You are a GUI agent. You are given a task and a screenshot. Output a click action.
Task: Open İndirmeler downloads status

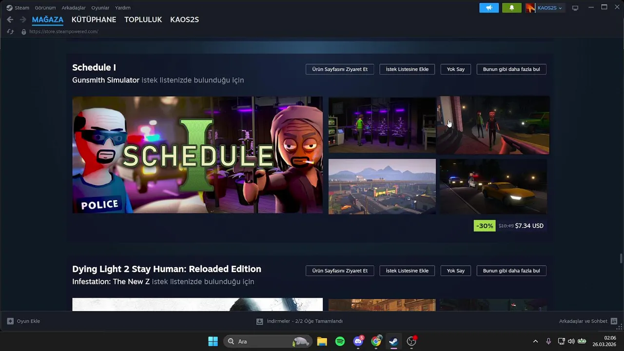[x=305, y=321]
